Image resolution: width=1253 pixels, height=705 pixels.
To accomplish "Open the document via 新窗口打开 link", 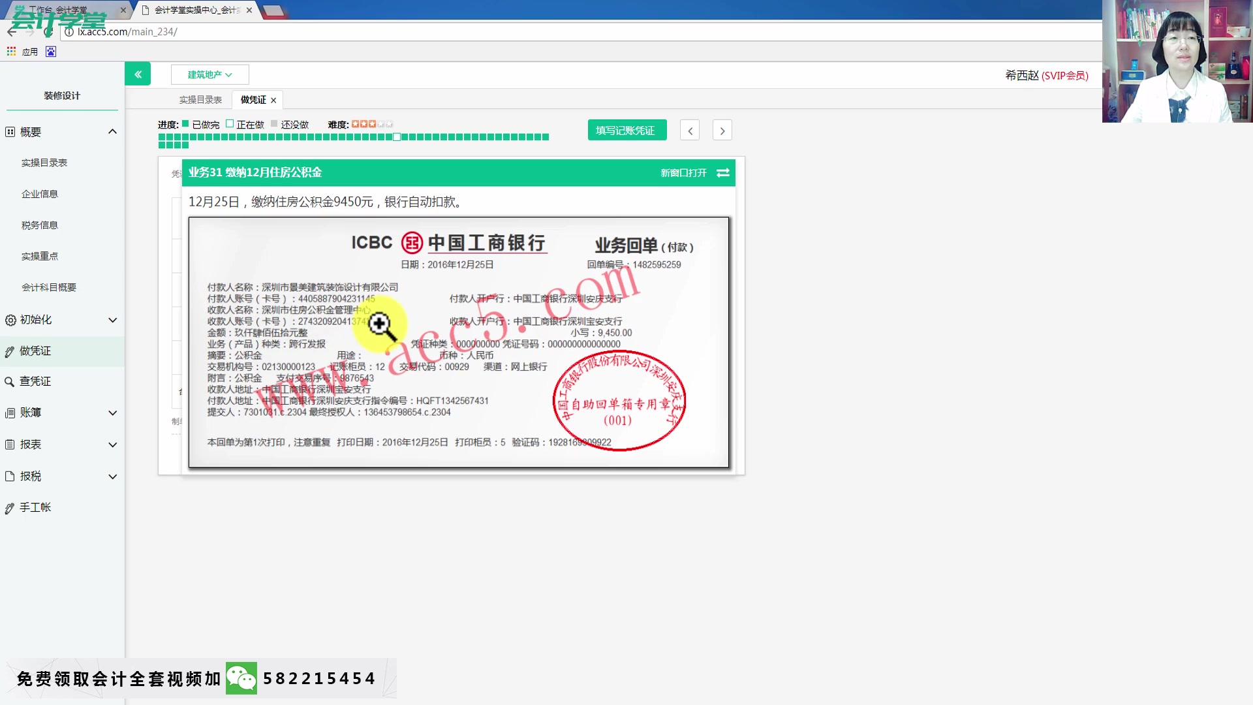I will (683, 173).
